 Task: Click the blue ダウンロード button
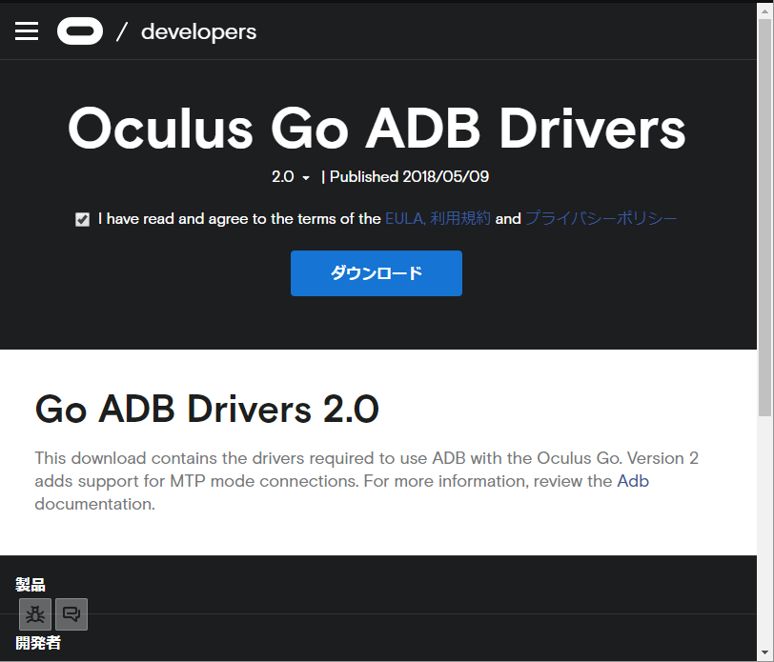tap(377, 273)
